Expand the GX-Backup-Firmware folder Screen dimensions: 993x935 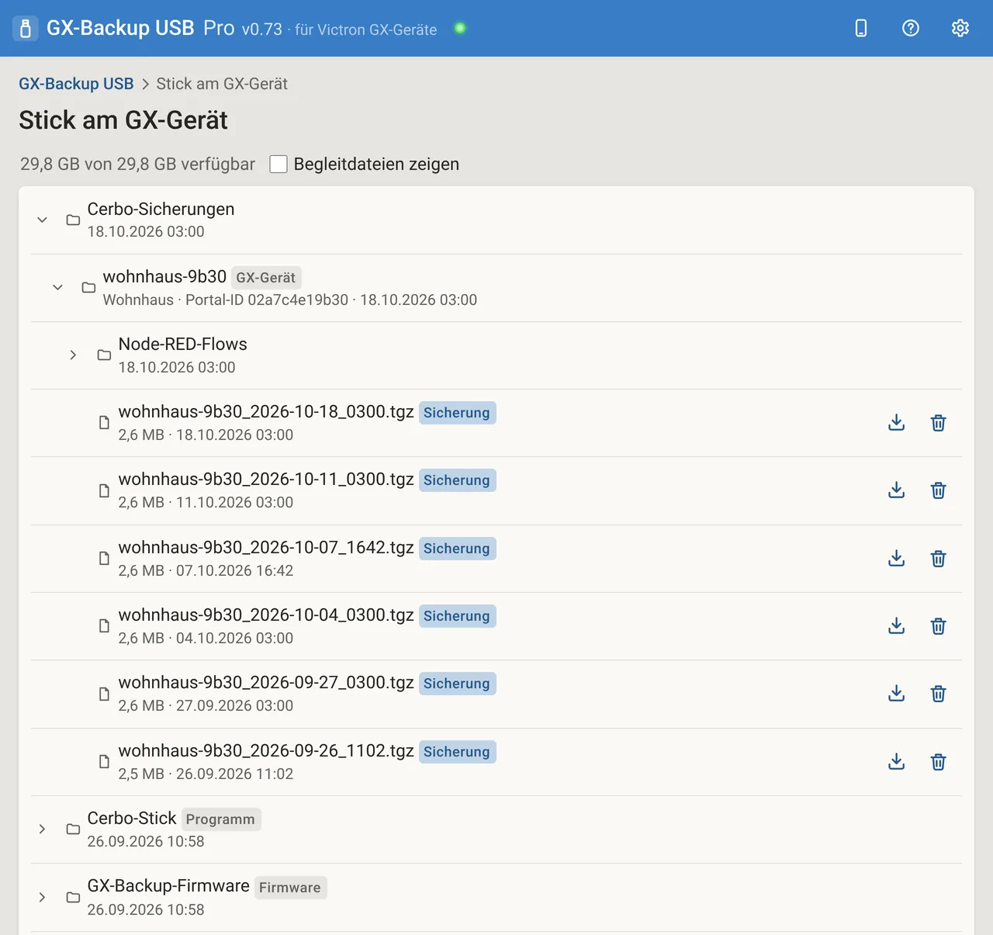42,897
